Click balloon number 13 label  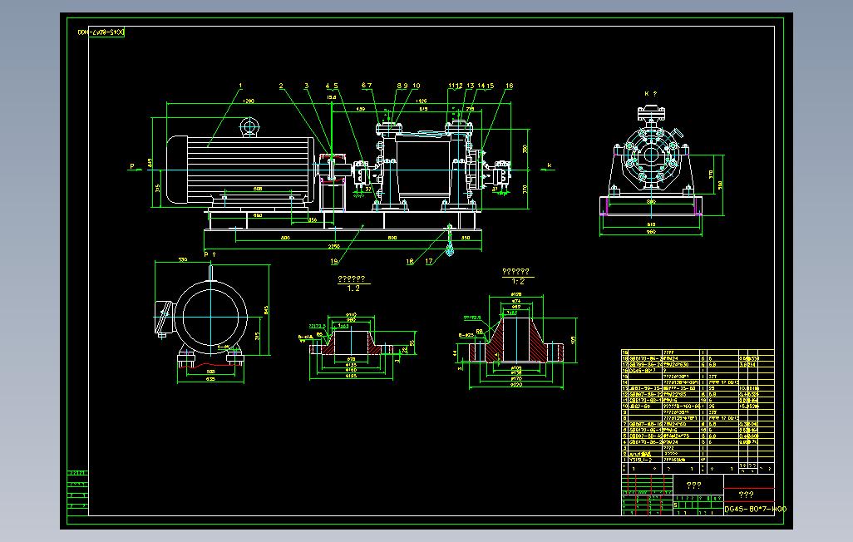click(x=470, y=86)
